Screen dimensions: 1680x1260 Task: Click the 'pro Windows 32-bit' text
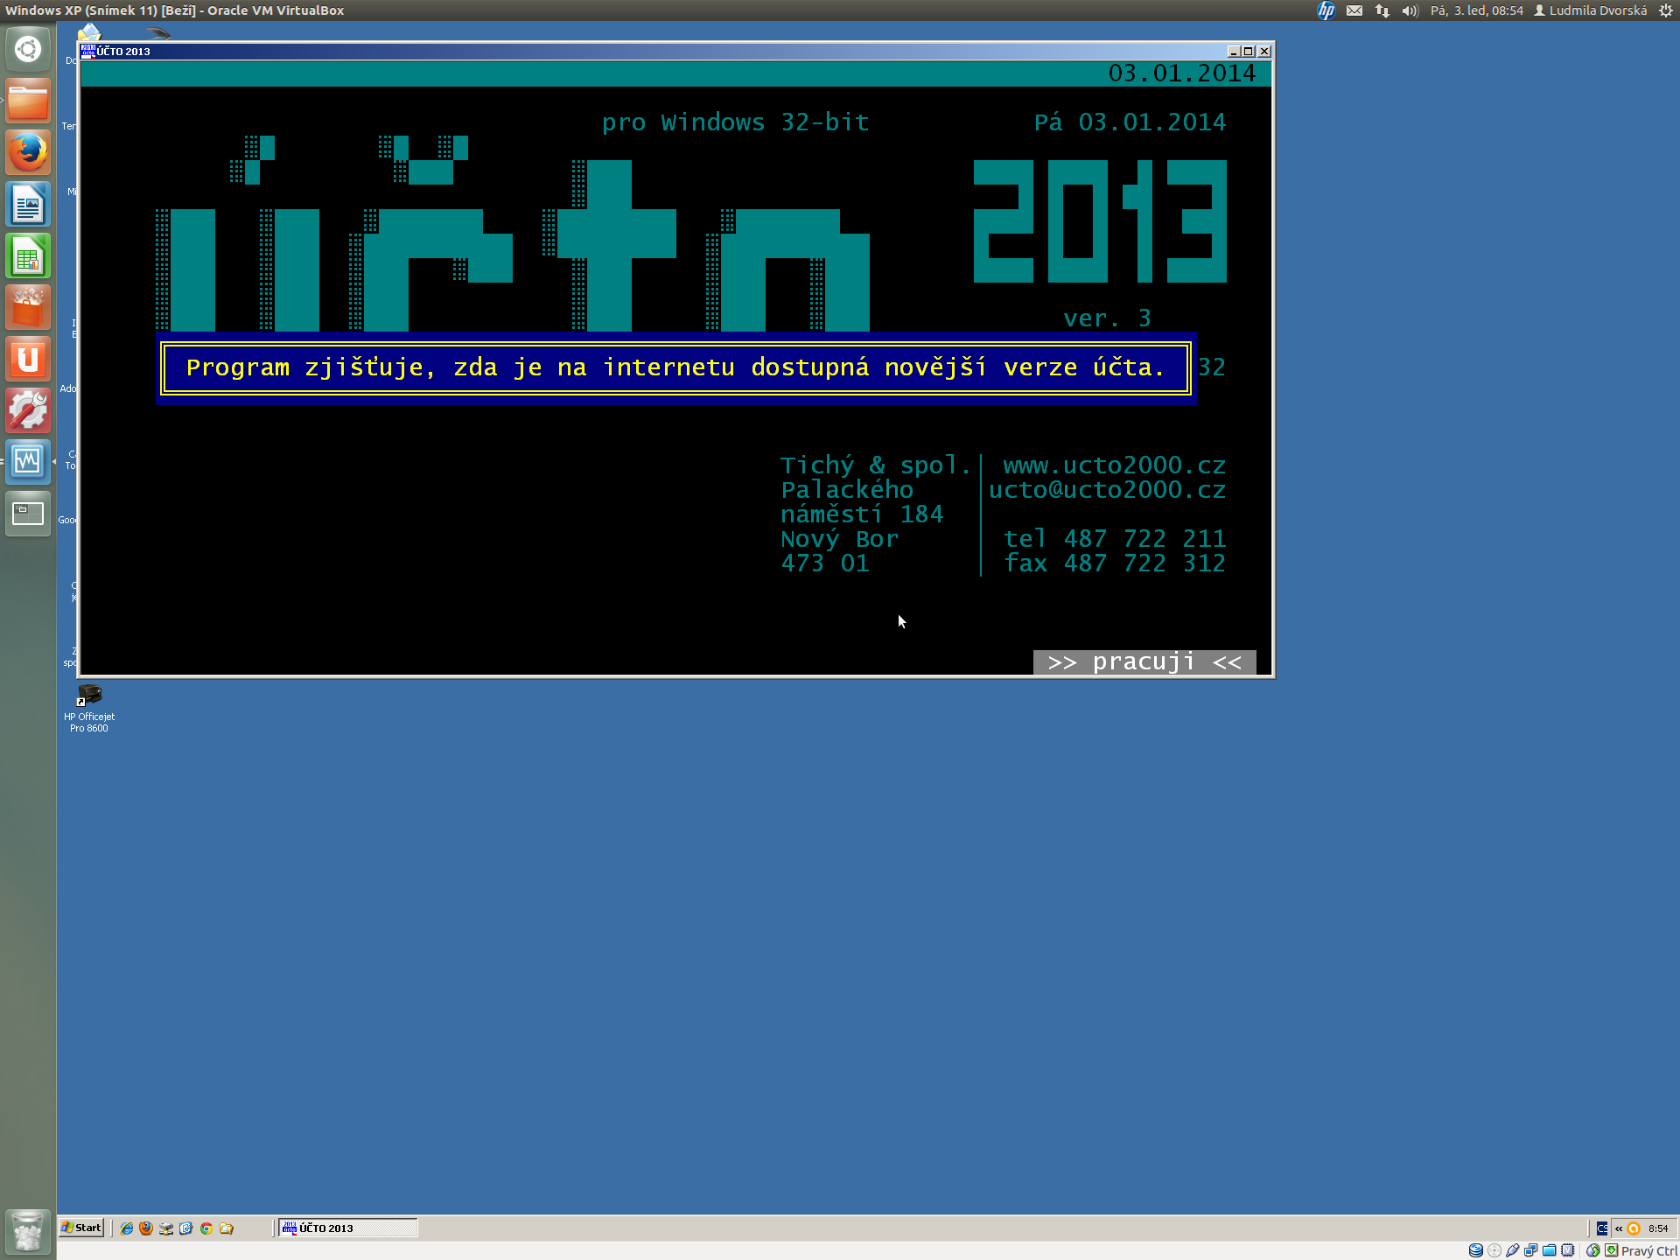(736, 122)
